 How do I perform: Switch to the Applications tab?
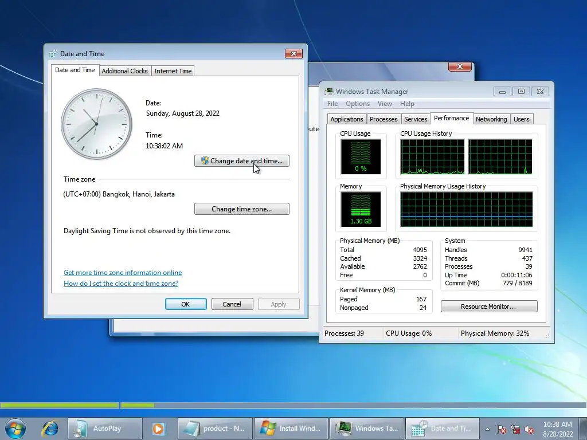point(347,119)
